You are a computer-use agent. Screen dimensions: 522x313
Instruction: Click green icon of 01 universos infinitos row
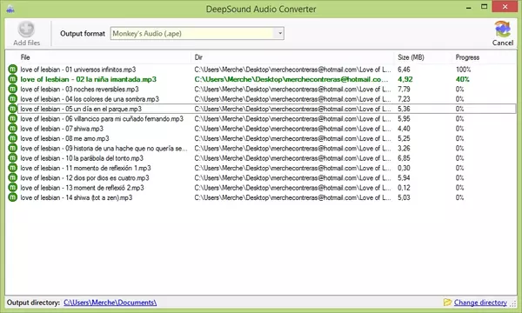point(12,70)
